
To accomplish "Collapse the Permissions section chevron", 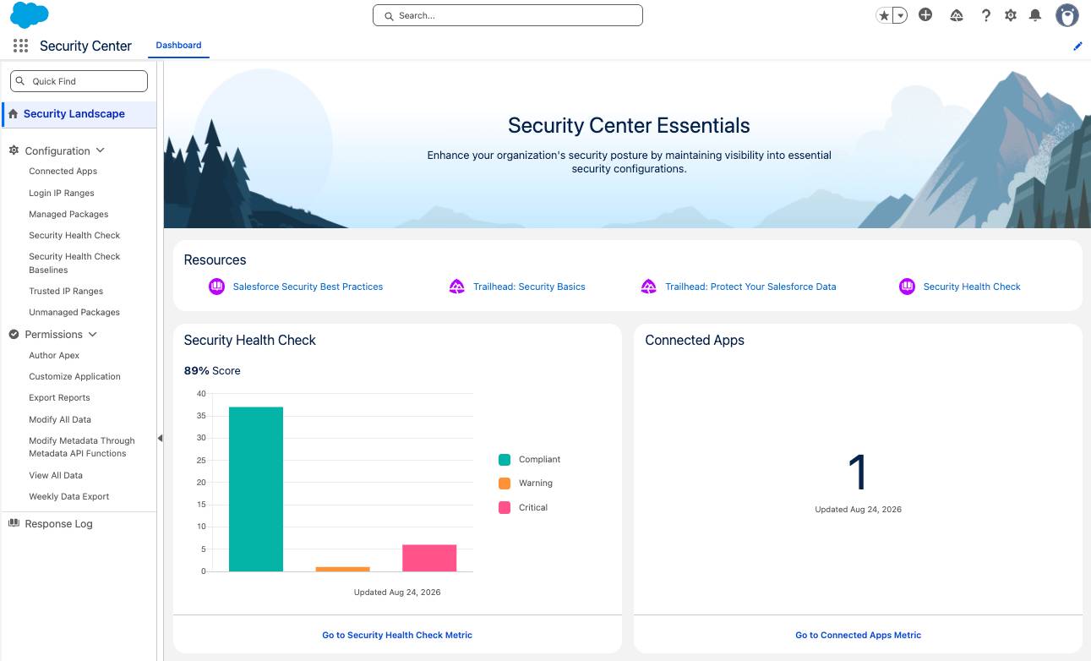I will tap(92, 334).
